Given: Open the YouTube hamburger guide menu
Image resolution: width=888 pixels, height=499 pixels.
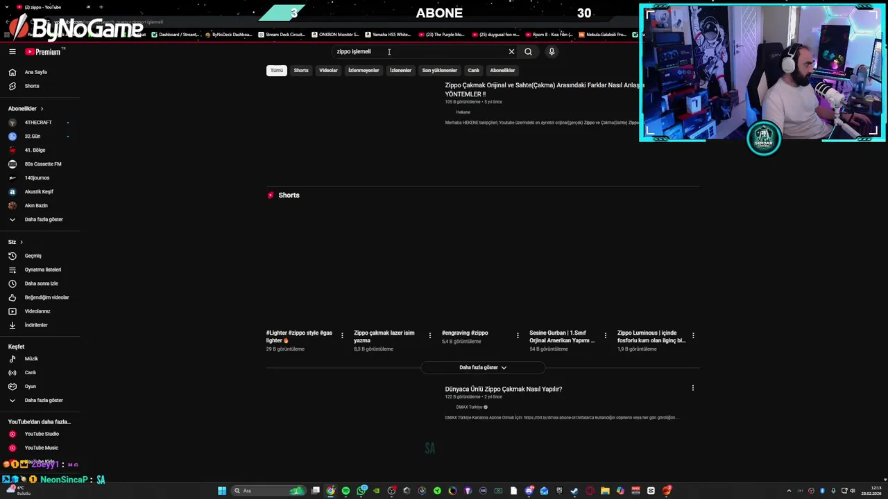Looking at the screenshot, I should 12,51.
